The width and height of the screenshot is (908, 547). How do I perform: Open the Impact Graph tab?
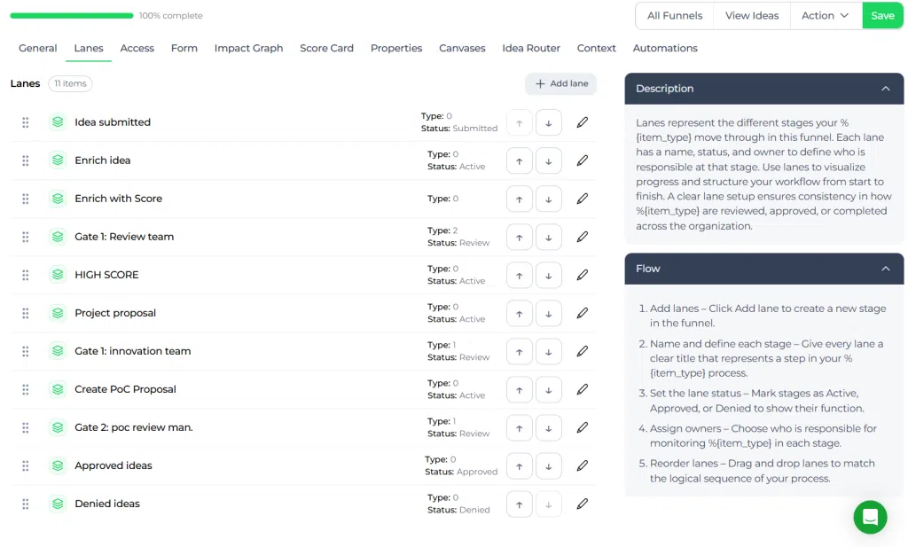(248, 48)
